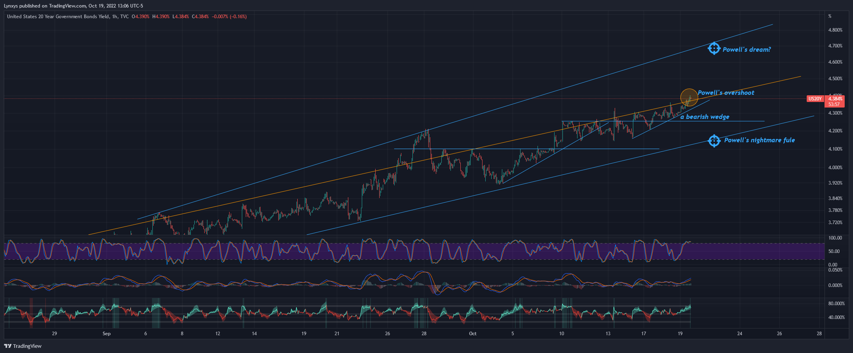
Task: Click the change value −0.007% (−0.16%)
Action: tap(229, 17)
